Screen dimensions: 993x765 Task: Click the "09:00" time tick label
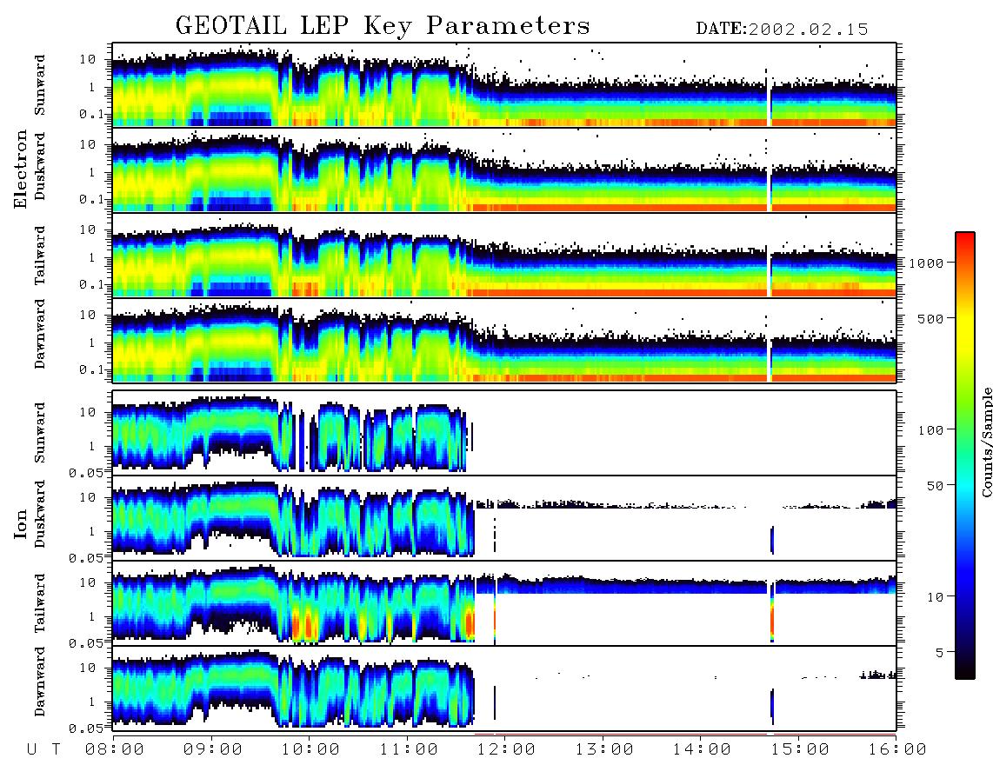(213, 750)
